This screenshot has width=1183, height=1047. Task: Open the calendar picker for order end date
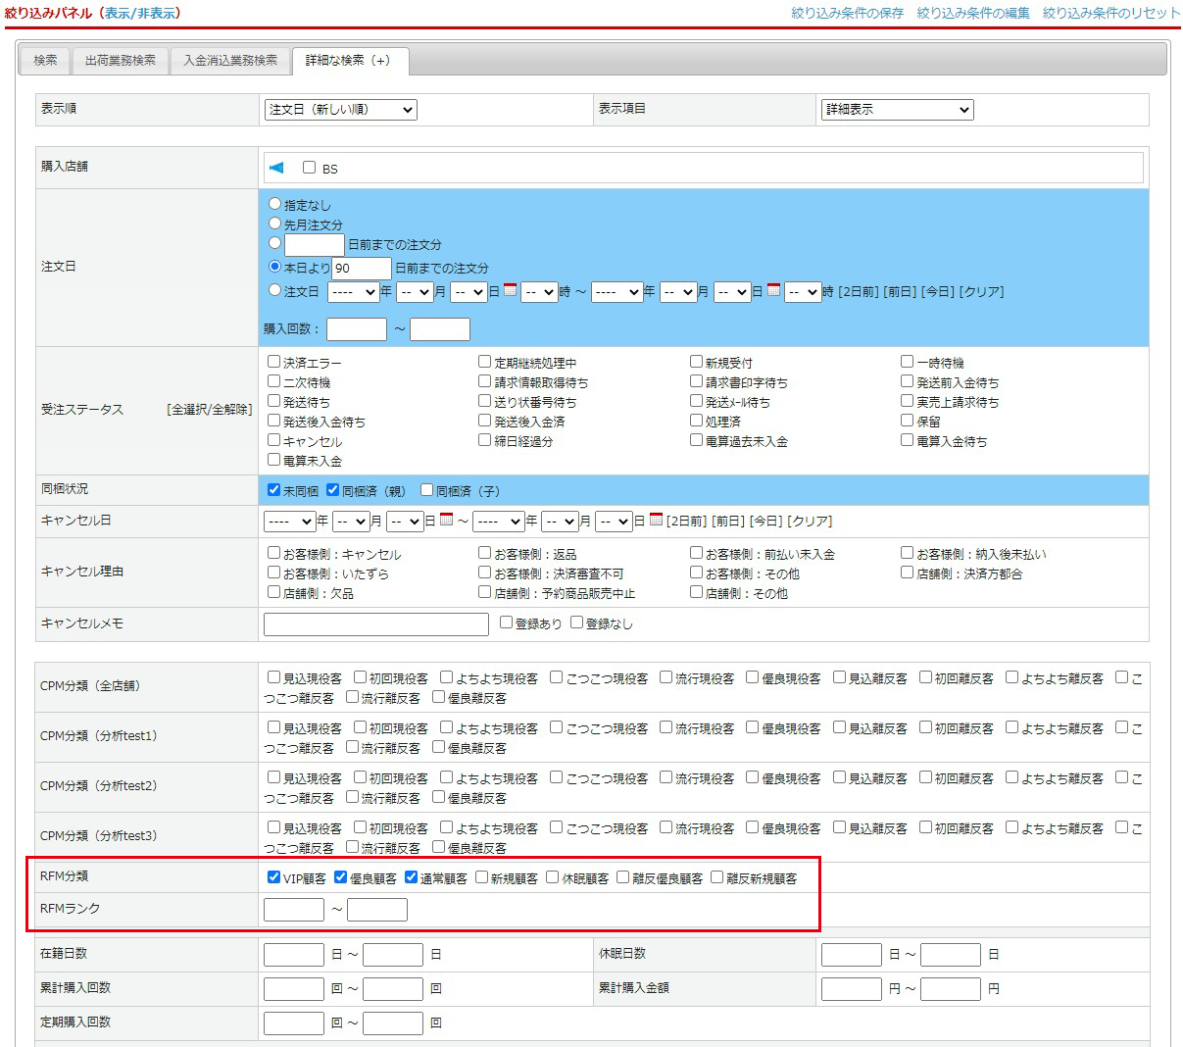[x=773, y=290]
